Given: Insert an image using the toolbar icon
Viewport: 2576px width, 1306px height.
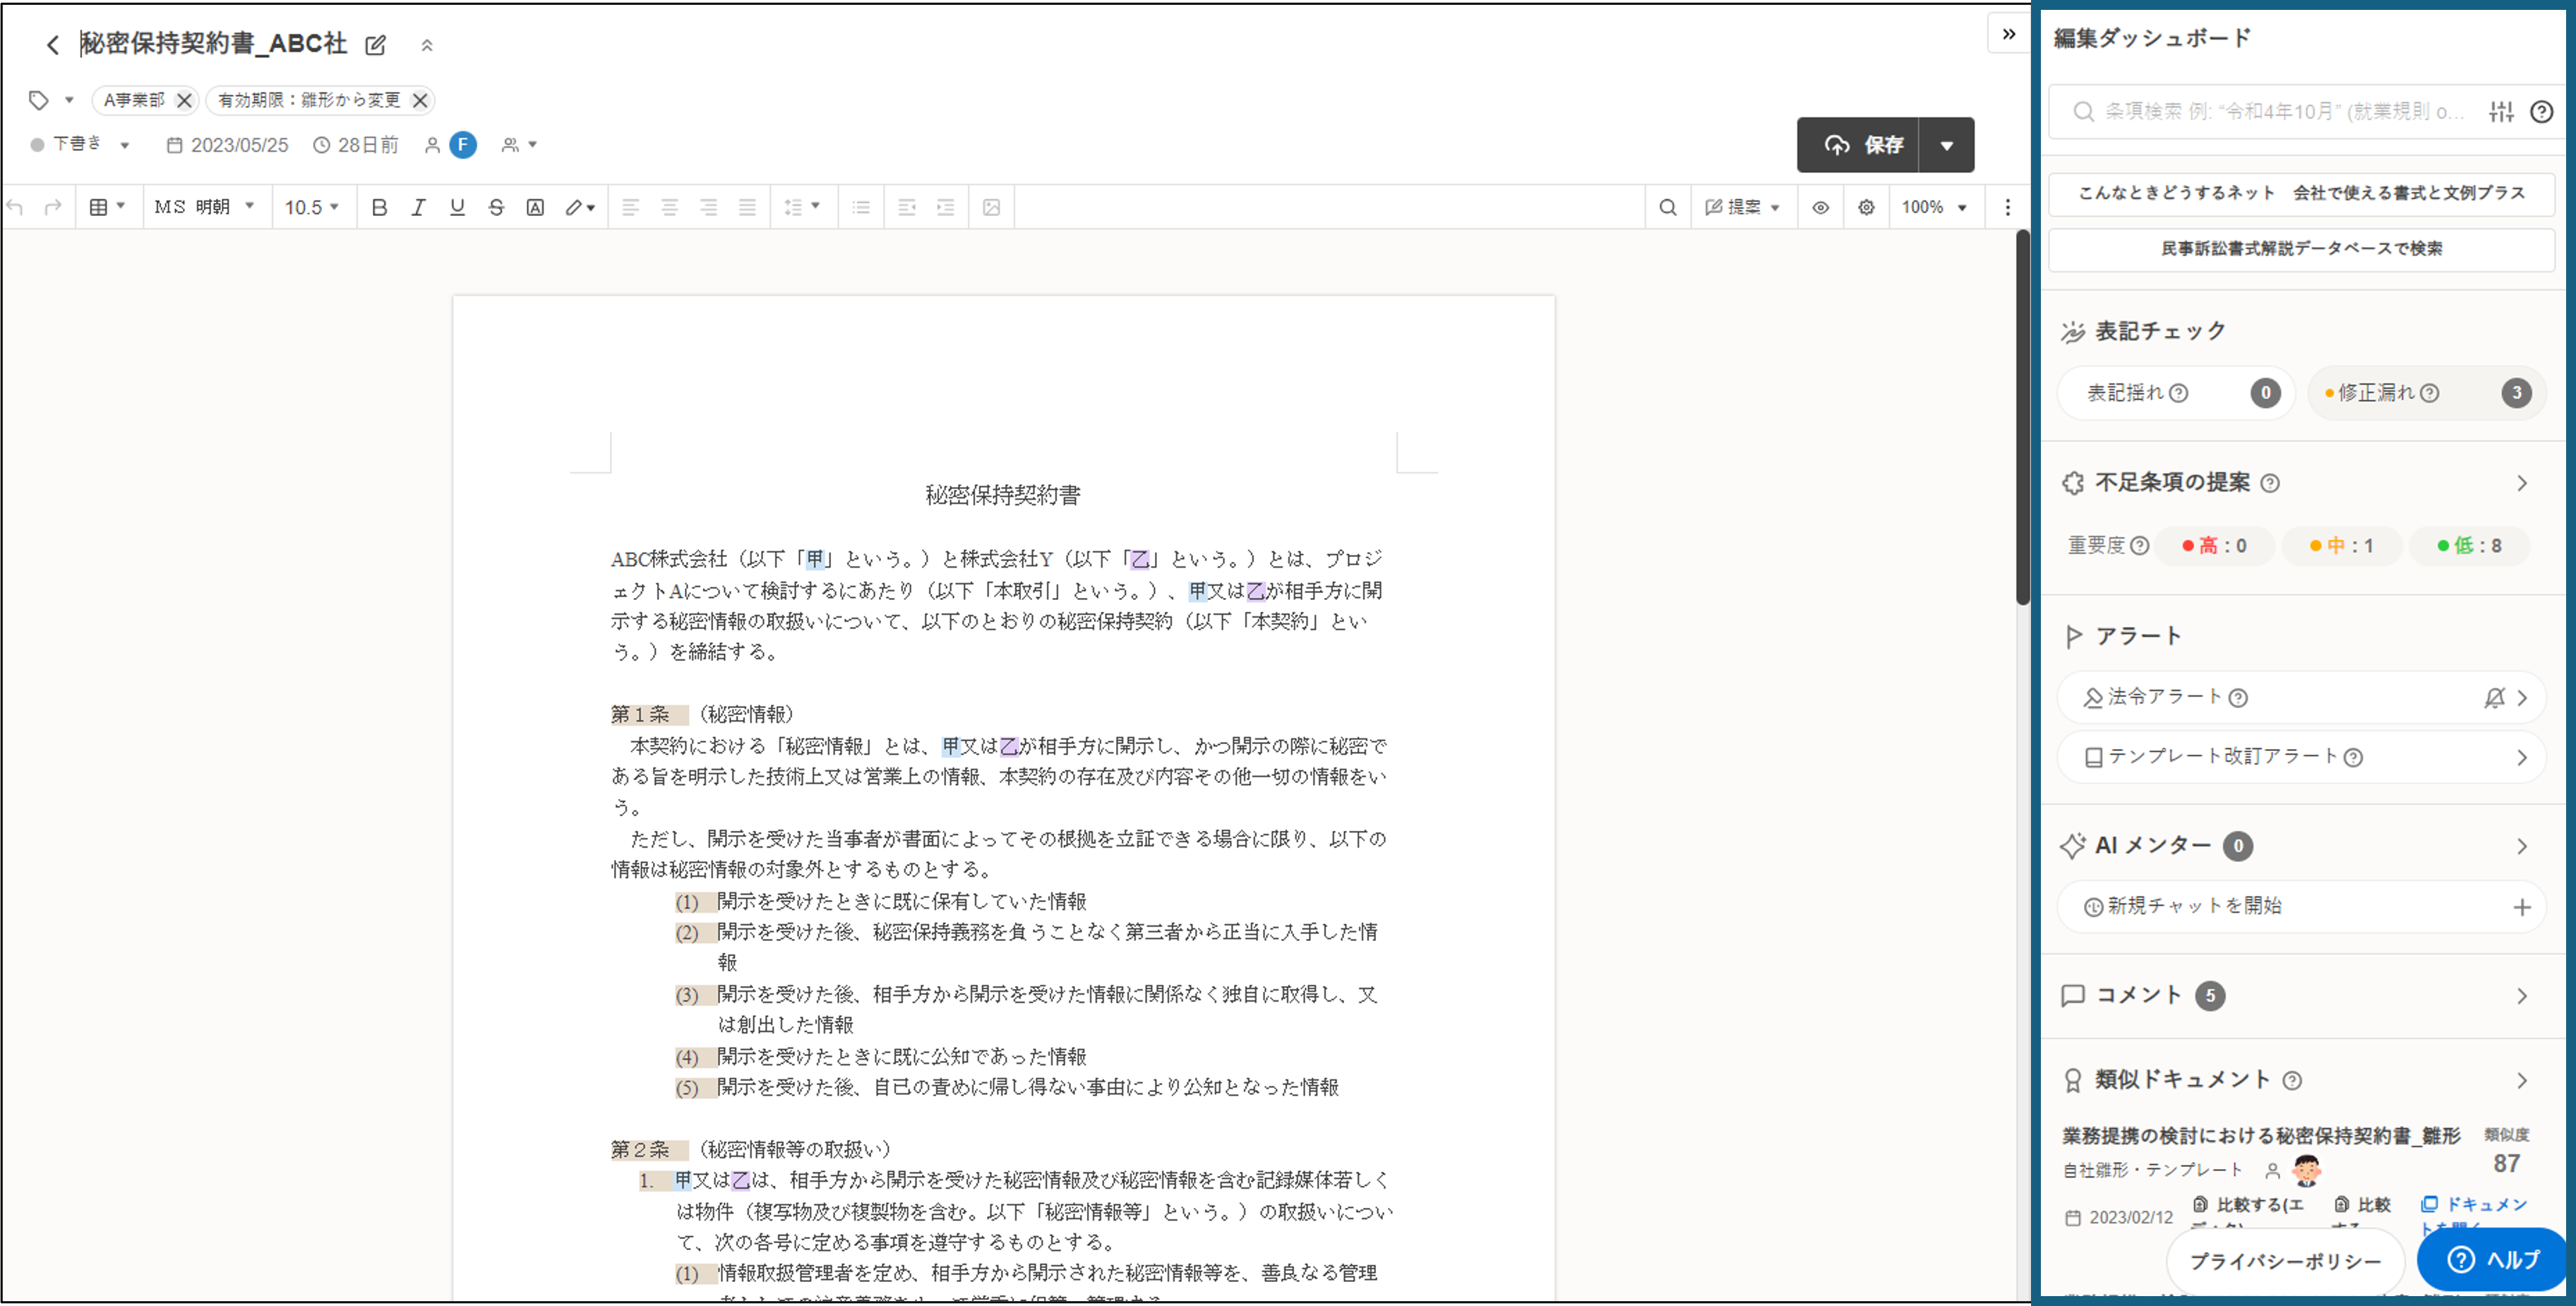Looking at the screenshot, I should tap(990, 207).
